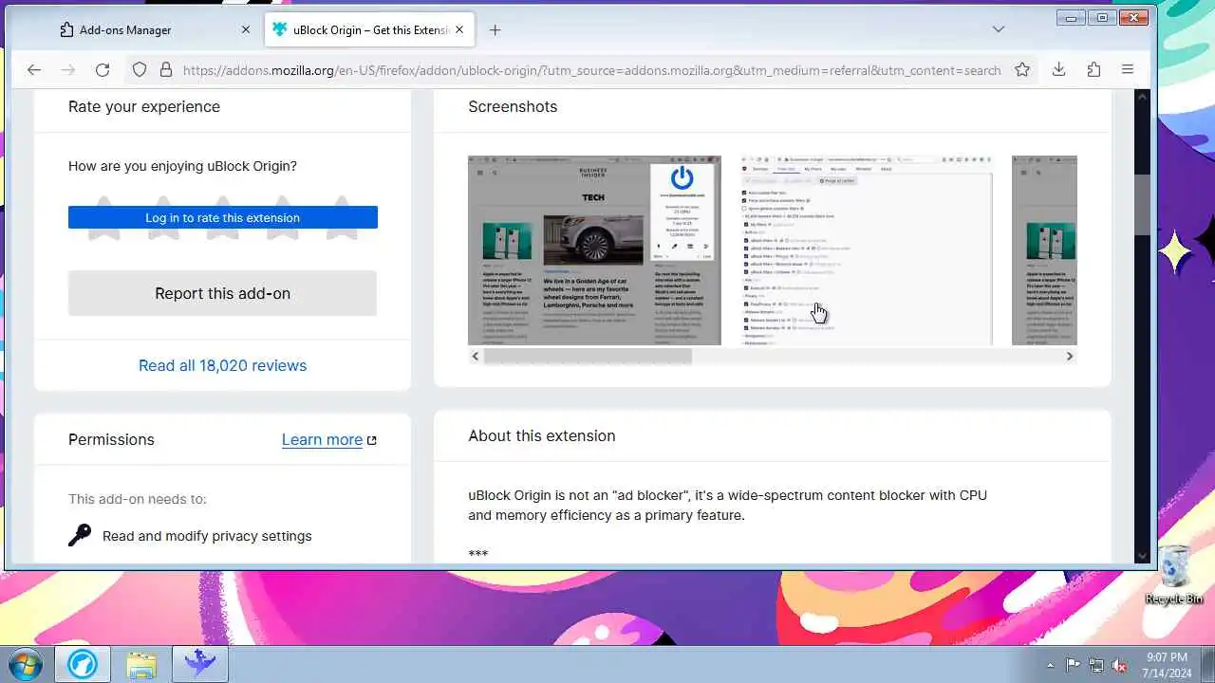Image resolution: width=1215 pixels, height=683 pixels.
Task: Open the filter lists settings screenshot
Action: coord(867,250)
